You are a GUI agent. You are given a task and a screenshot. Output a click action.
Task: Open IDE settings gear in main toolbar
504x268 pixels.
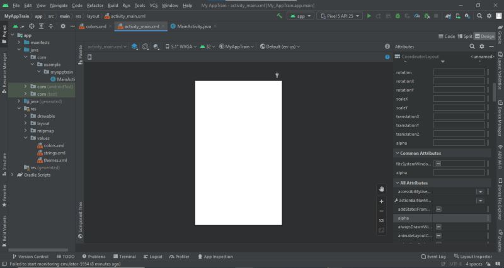pos(489,16)
